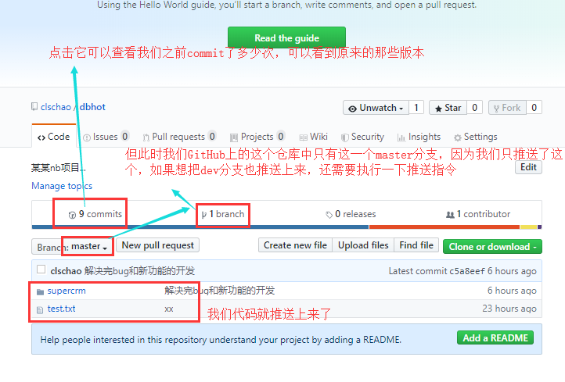Click '6 hours ago' in the supercrm row
565x382 pixels.
[x=512, y=291]
